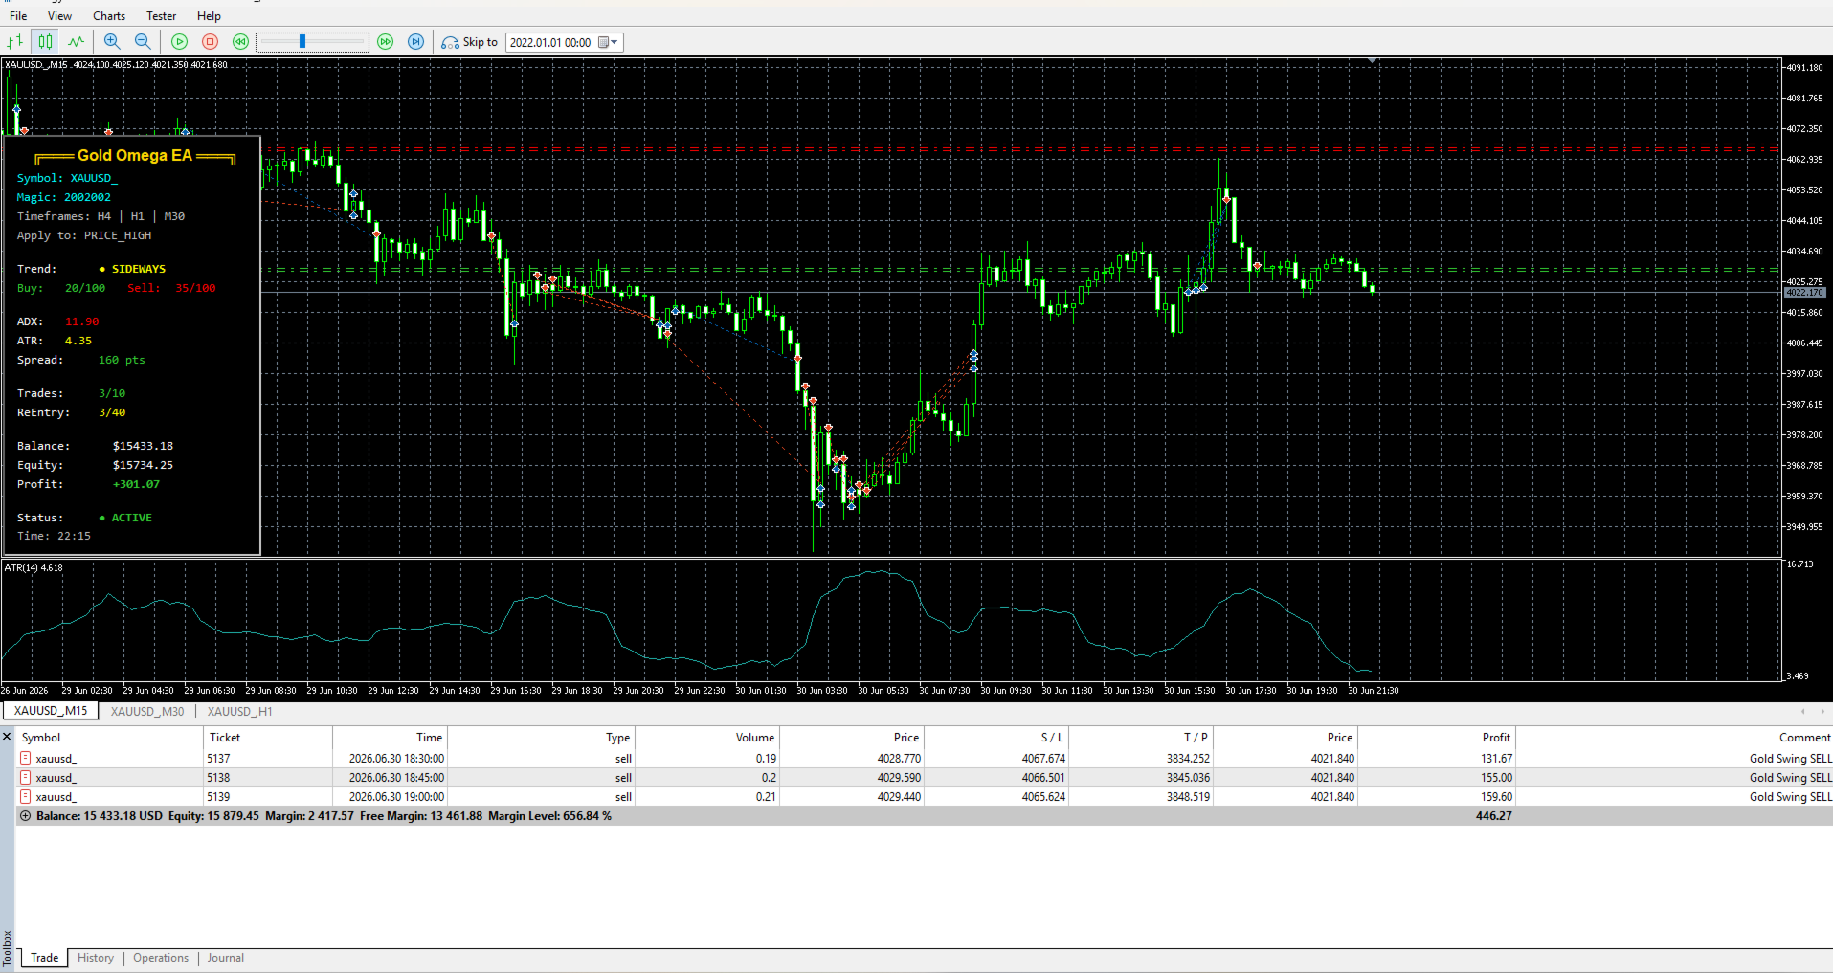Screen dimensions: 1833x973
Task: Switch to the XAUUSD_M30 chart tab
Action: 147,711
